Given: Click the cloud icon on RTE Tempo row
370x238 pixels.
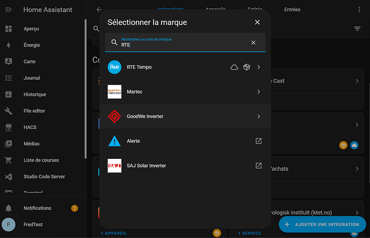Looking at the screenshot, I should [x=234, y=67].
